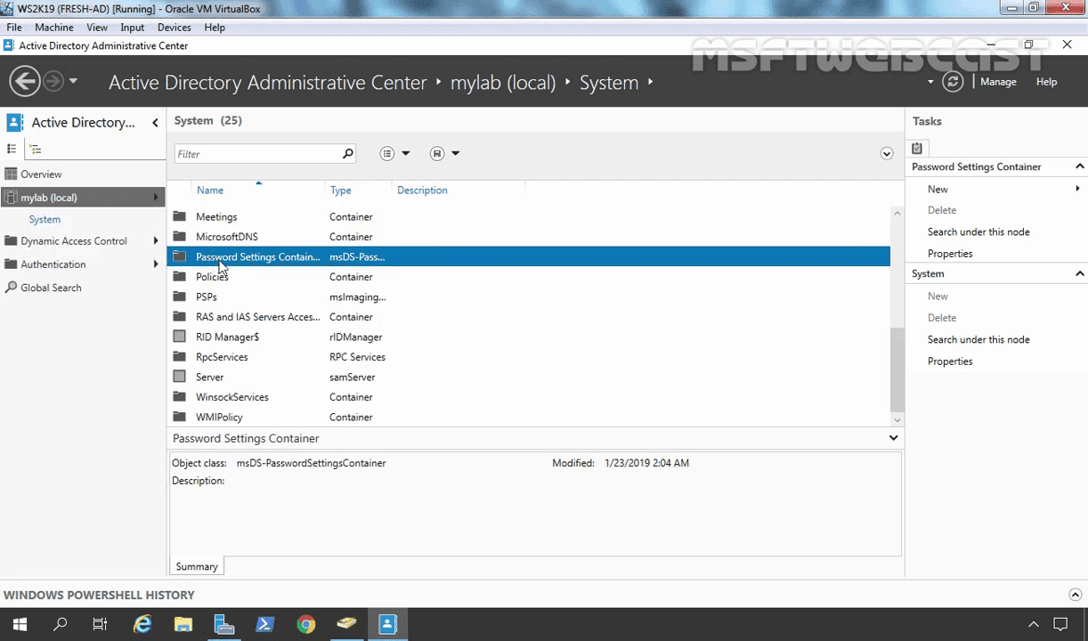Expand Authentication submenu arrow
1088x641 pixels.
point(156,264)
